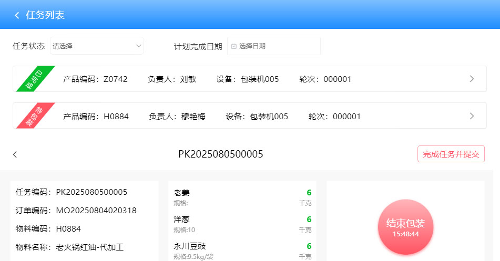Click the 物料名称 老火锅红油-代加工 text
The width and height of the screenshot is (500, 261).
tap(69, 247)
